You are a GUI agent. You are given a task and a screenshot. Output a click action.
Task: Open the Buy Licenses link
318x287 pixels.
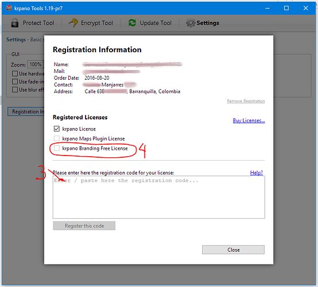249,121
